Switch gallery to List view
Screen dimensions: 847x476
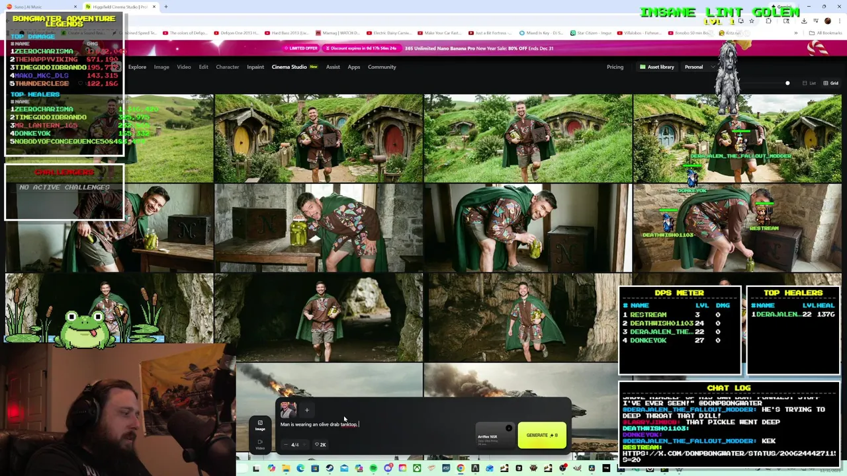pyautogui.click(x=809, y=83)
